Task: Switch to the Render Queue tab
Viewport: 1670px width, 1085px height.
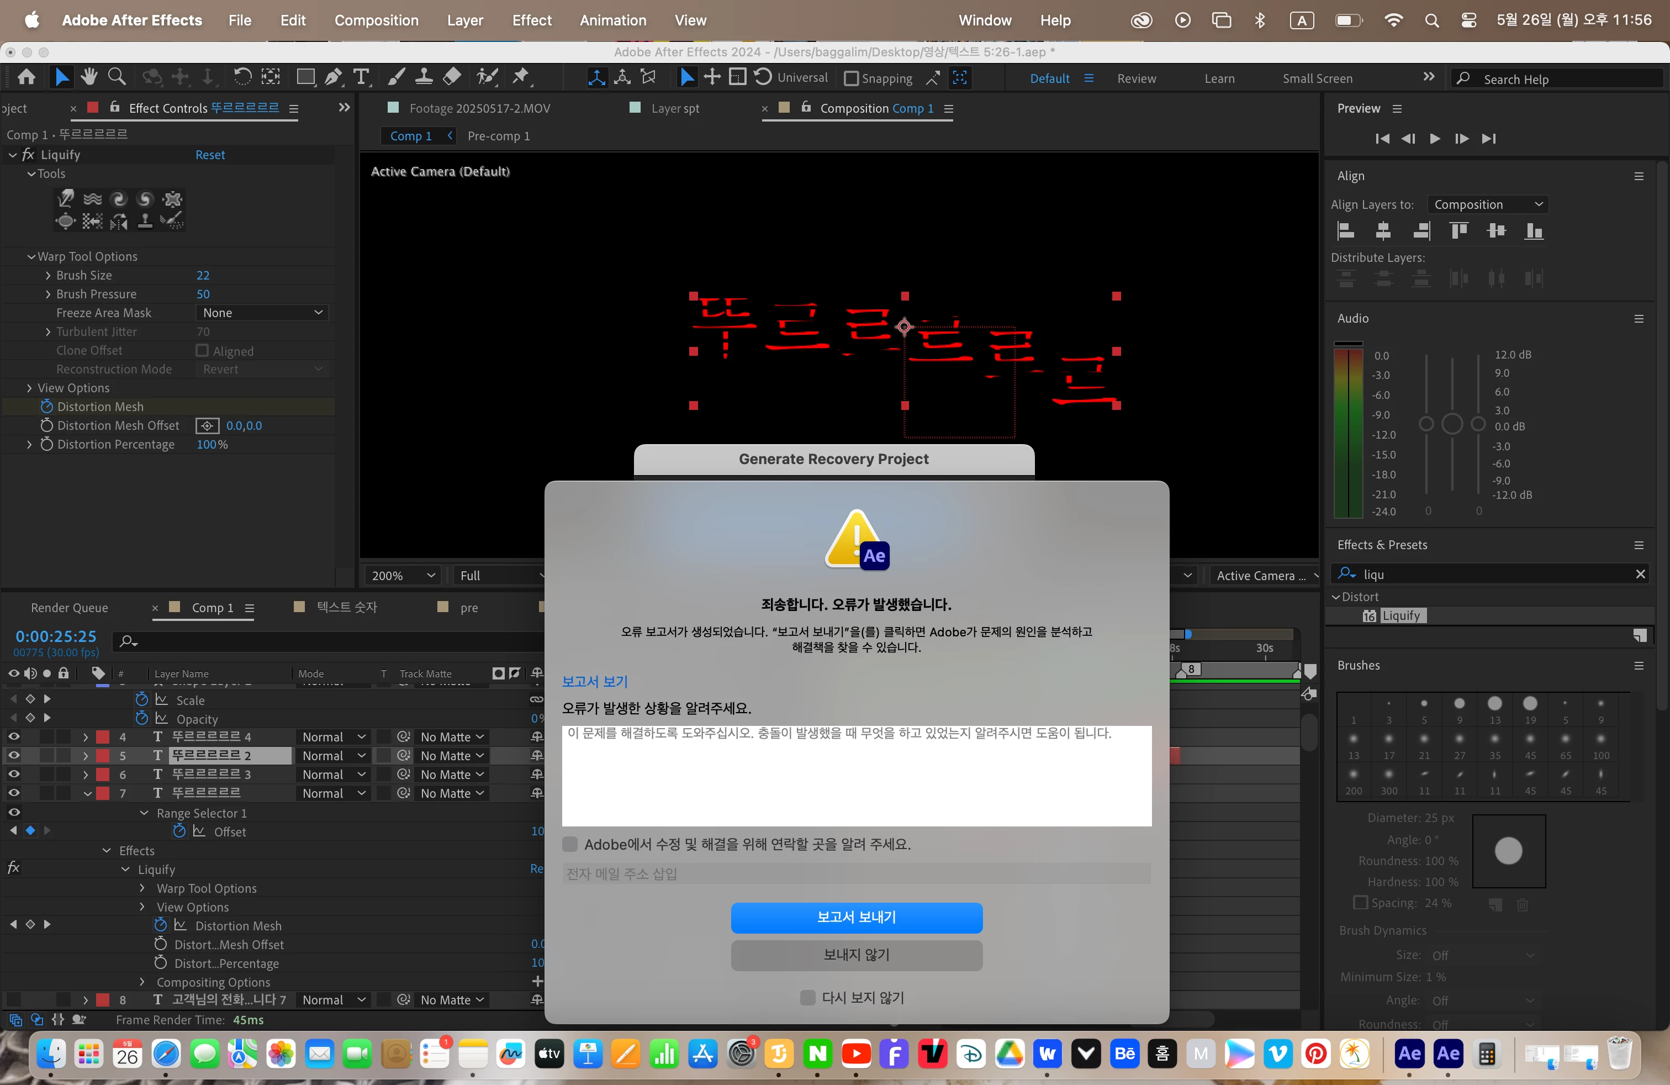Action: [x=69, y=607]
